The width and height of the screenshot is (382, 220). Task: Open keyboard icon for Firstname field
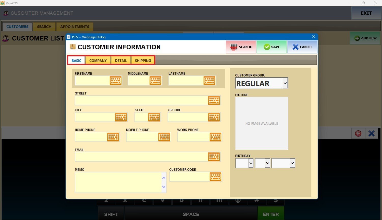tap(116, 81)
